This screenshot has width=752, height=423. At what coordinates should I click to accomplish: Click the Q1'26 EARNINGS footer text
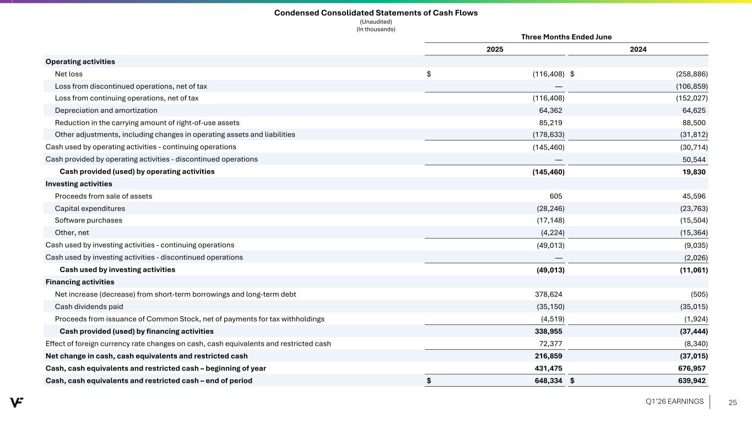coord(674,402)
